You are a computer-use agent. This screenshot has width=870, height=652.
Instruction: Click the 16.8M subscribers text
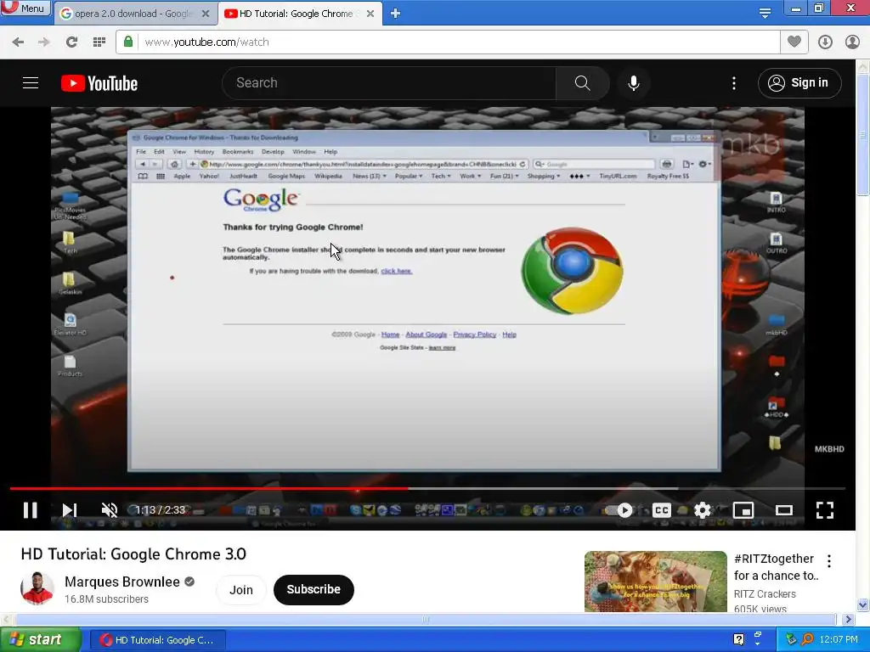click(106, 599)
